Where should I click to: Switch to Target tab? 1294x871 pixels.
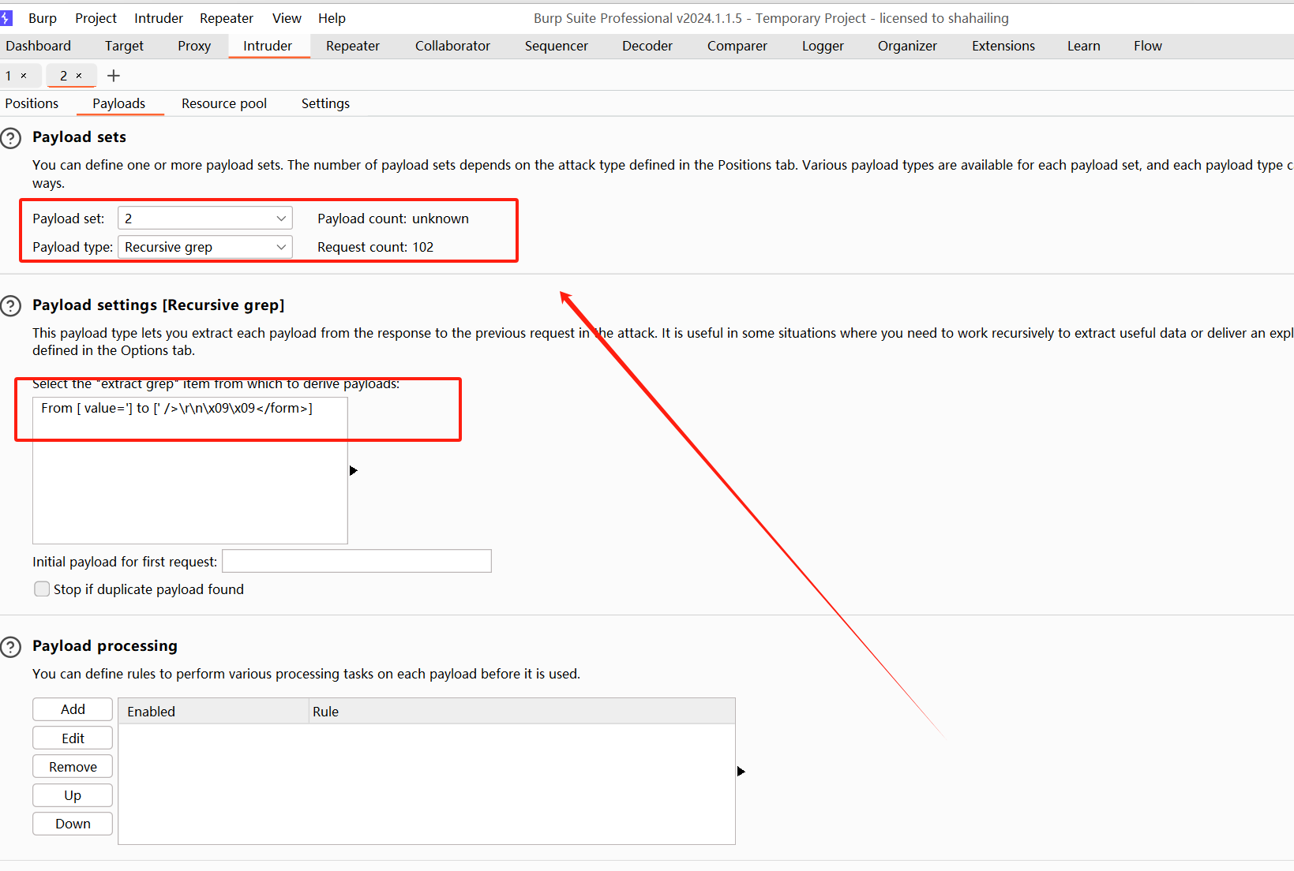pyautogui.click(x=125, y=46)
